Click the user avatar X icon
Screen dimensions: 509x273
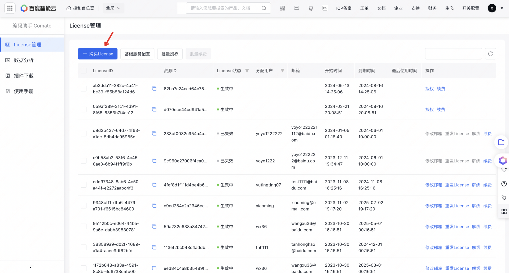(492, 8)
